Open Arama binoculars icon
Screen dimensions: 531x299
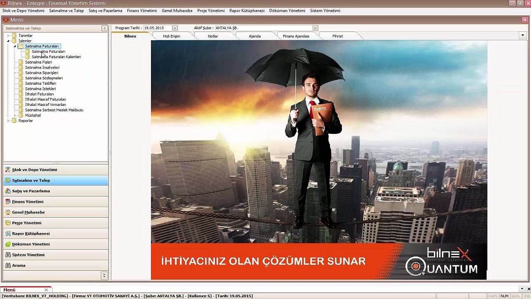[x=8, y=265]
